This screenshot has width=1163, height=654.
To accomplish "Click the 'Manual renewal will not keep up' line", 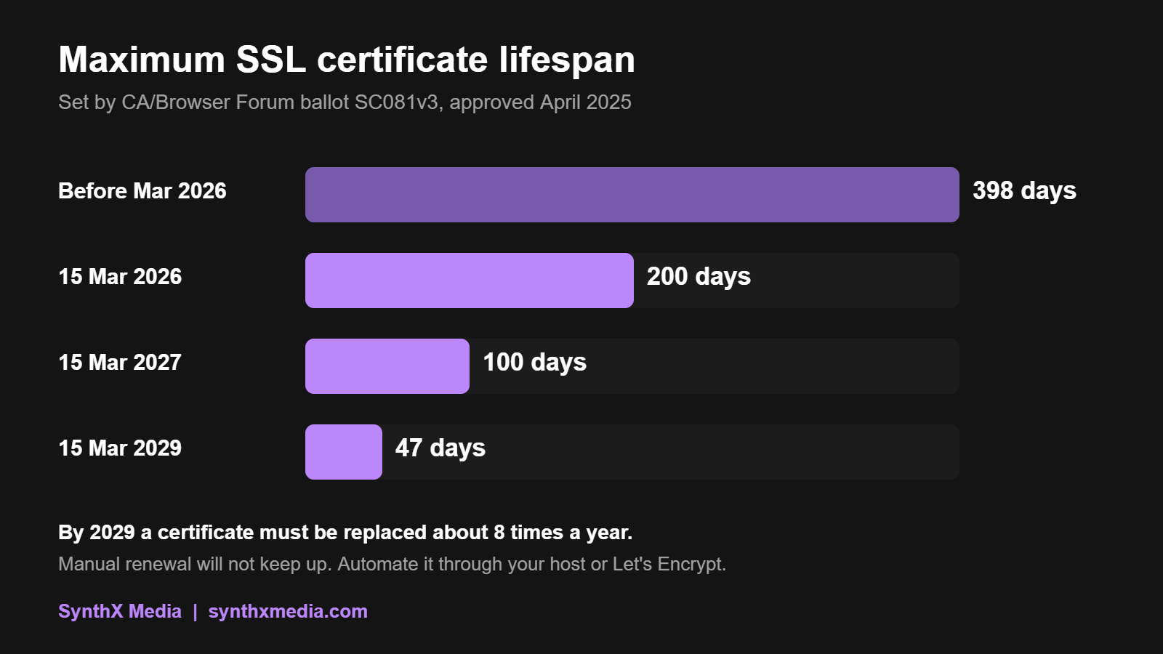I will click(393, 565).
